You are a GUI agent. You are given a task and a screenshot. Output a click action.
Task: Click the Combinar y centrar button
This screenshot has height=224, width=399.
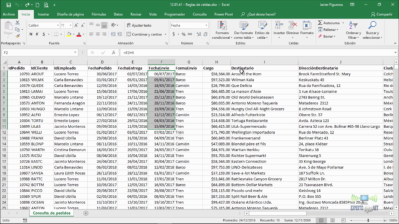pos(145,34)
